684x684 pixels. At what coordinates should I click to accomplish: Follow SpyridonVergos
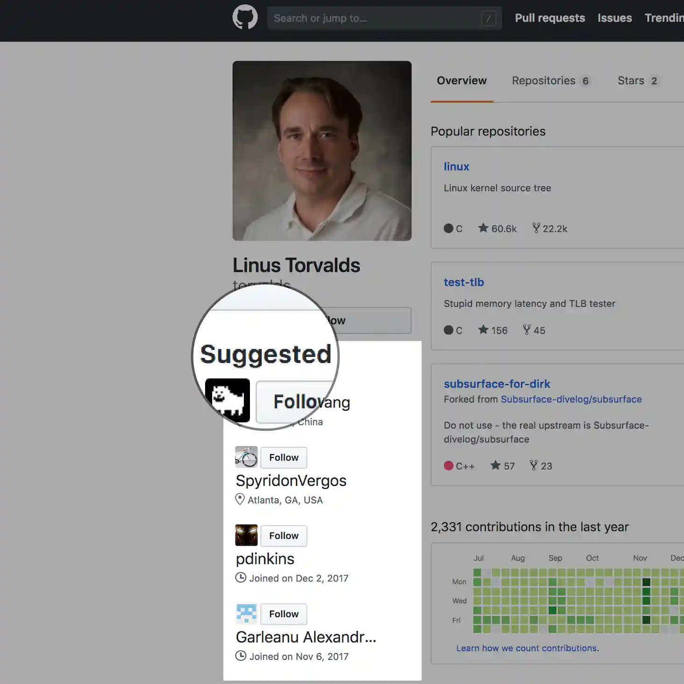click(284, 457)
